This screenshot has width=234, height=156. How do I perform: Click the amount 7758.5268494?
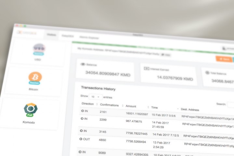tap(136, 141)
